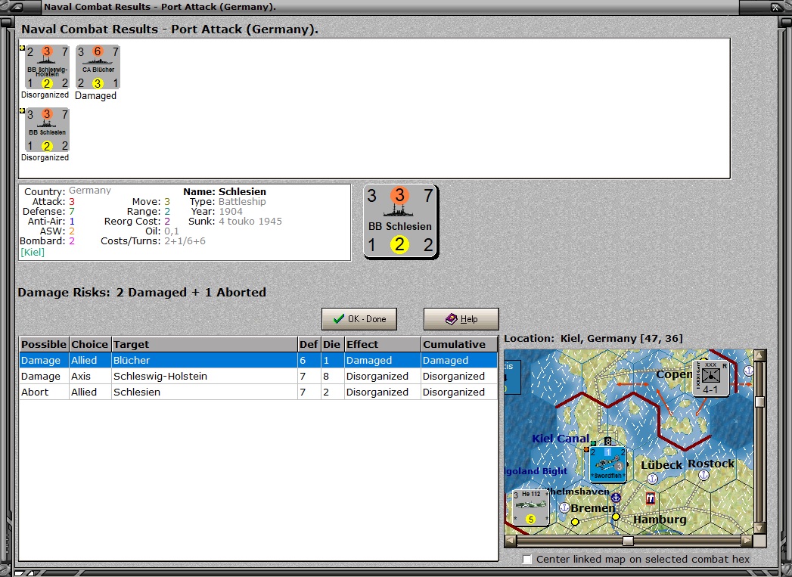
Task: Click the Wilhelmshaven port anchor icon
Action: coord(616,498)
